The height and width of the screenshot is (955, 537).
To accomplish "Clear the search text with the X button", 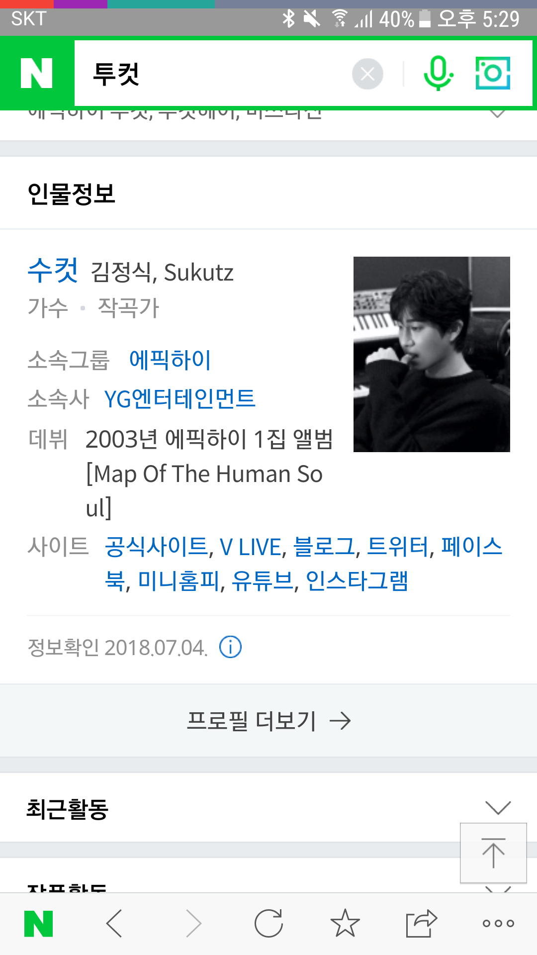I will [367, 74].
